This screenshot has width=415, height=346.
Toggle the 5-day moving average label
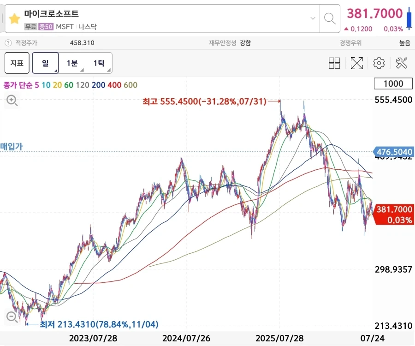coord(37,85)
